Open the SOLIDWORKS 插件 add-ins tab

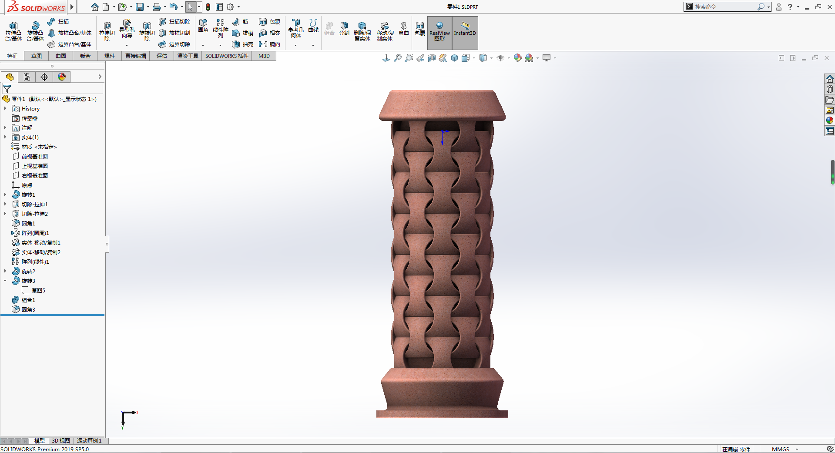227,56
